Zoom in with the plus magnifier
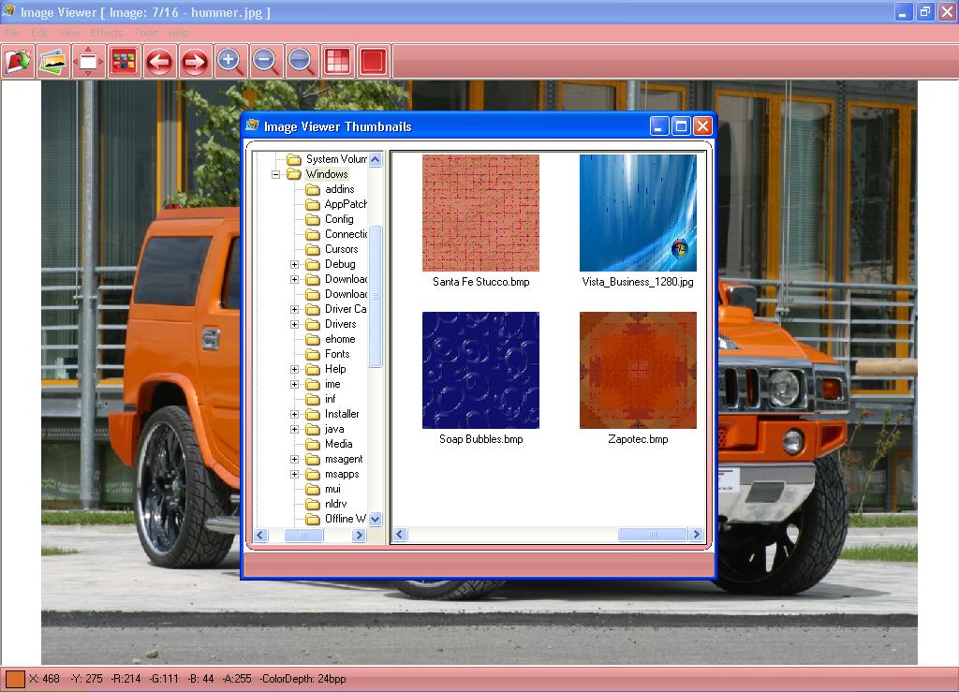 (x=229, y=62)
